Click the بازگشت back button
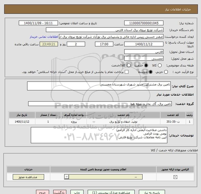201x194 pixels. (x=60, y=192)
